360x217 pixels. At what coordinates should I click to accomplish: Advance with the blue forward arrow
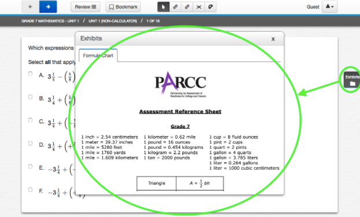pyautogui.click(x=48, y=7)
